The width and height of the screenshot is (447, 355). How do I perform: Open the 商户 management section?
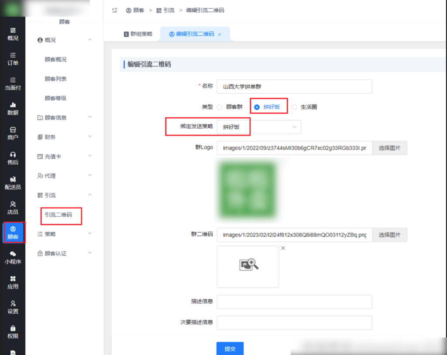coord(13,132)
